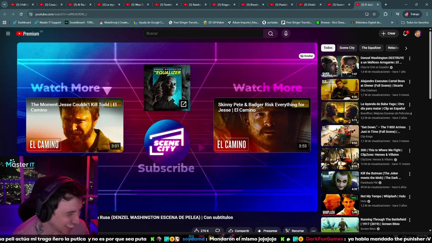The image size is (432, 243).
Task: Click the Preguntar button
Action: point(267,231)
